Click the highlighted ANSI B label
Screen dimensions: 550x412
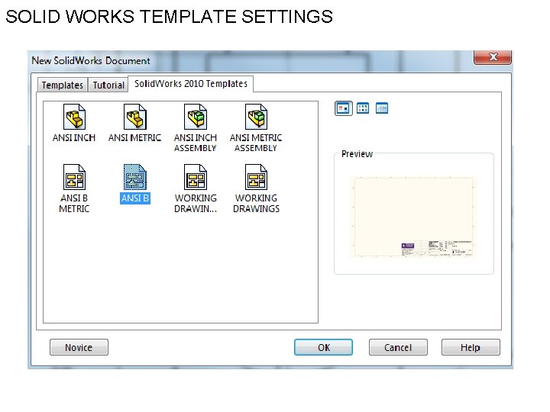(135, 198)
